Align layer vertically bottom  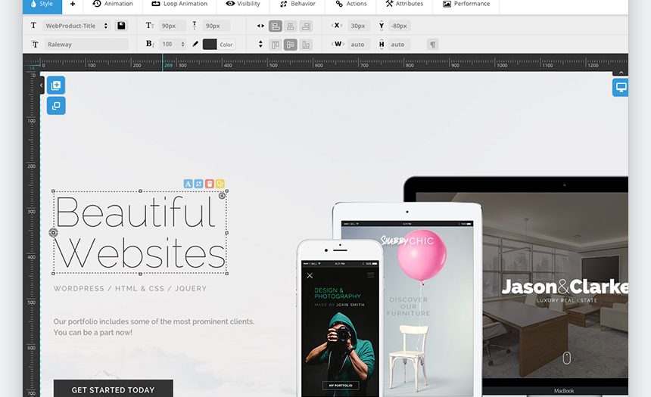click(x=306, y=45)
